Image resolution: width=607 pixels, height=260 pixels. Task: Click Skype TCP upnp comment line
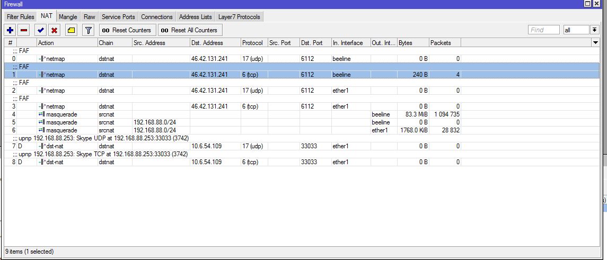point(100,154)
